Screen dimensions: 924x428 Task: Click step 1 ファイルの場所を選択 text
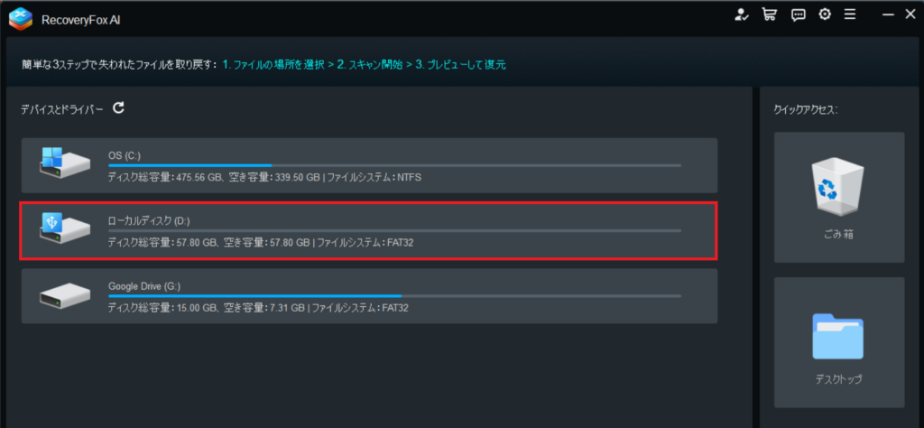pos(275,65)
